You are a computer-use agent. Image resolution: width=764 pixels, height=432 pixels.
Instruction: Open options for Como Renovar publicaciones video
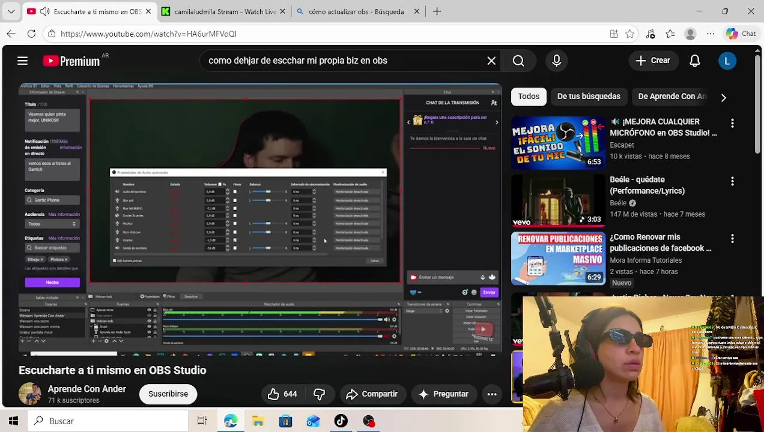point(732,238)
